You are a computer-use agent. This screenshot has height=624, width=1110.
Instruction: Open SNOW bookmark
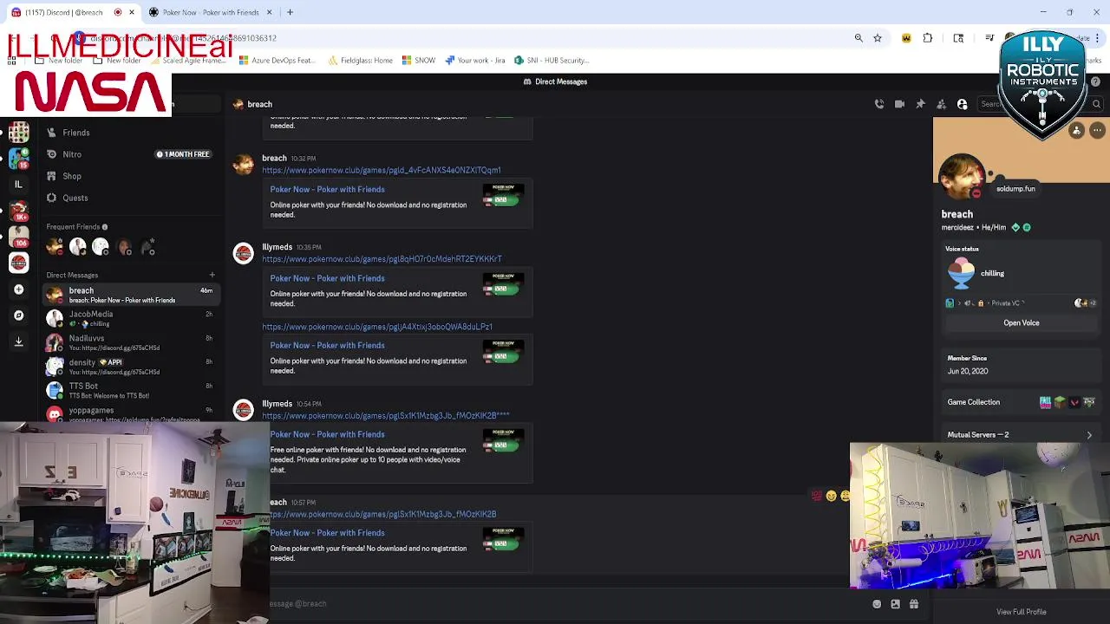[419, 61]
